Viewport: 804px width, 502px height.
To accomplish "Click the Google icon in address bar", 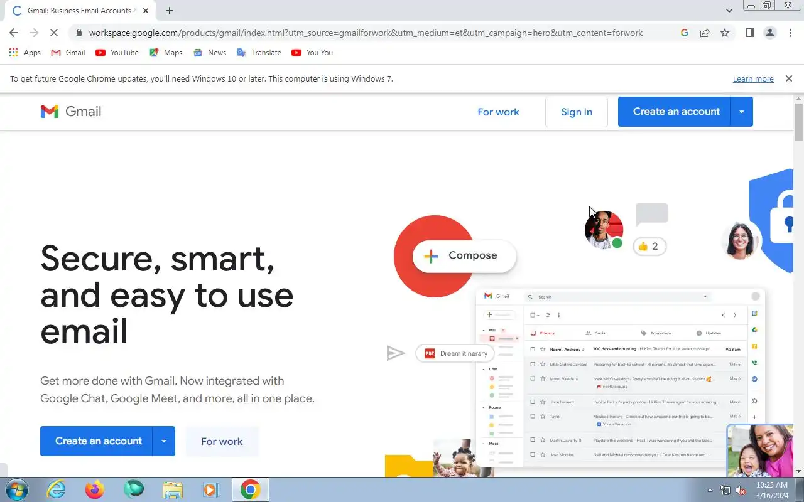I will 685,33.
